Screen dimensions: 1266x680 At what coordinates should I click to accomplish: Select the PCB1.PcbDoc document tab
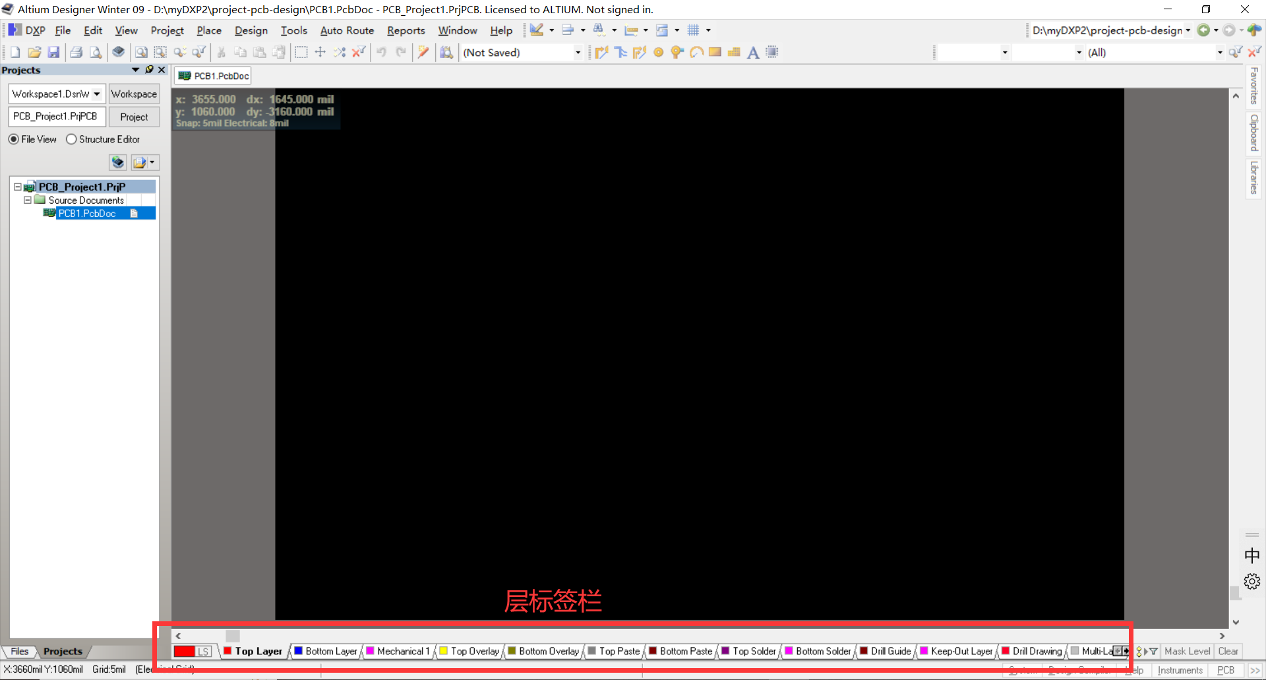(214, 76)
